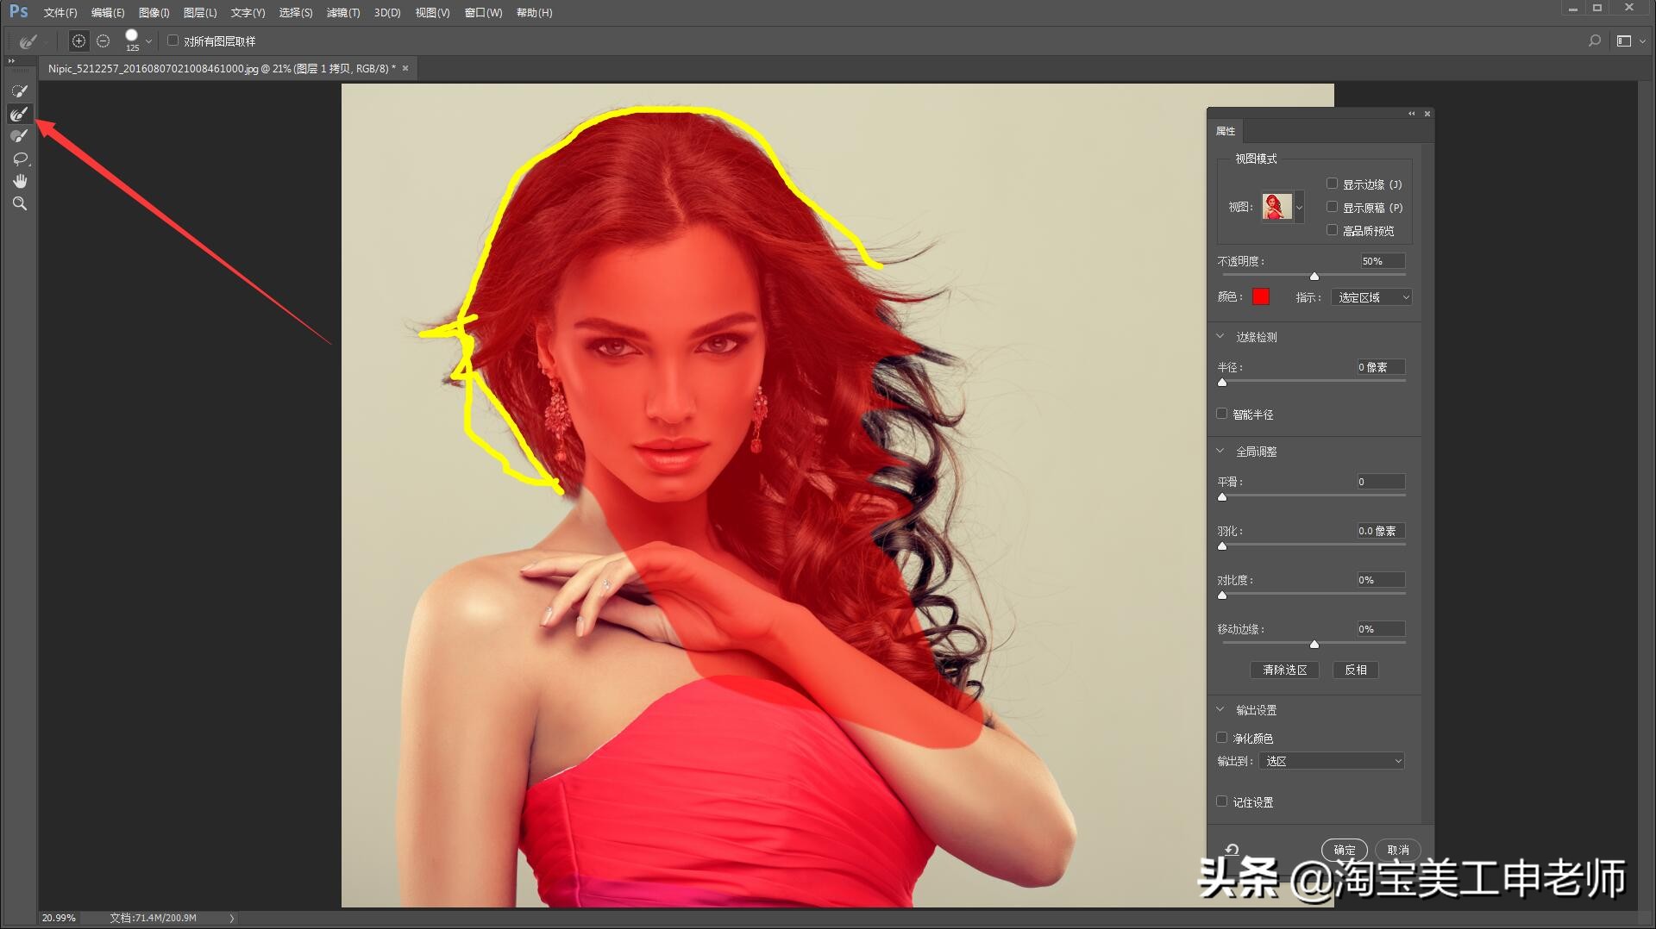Open the 输出到 dropdown
Viewport: 1656px width, 929px height.
tap(1332, 761)
